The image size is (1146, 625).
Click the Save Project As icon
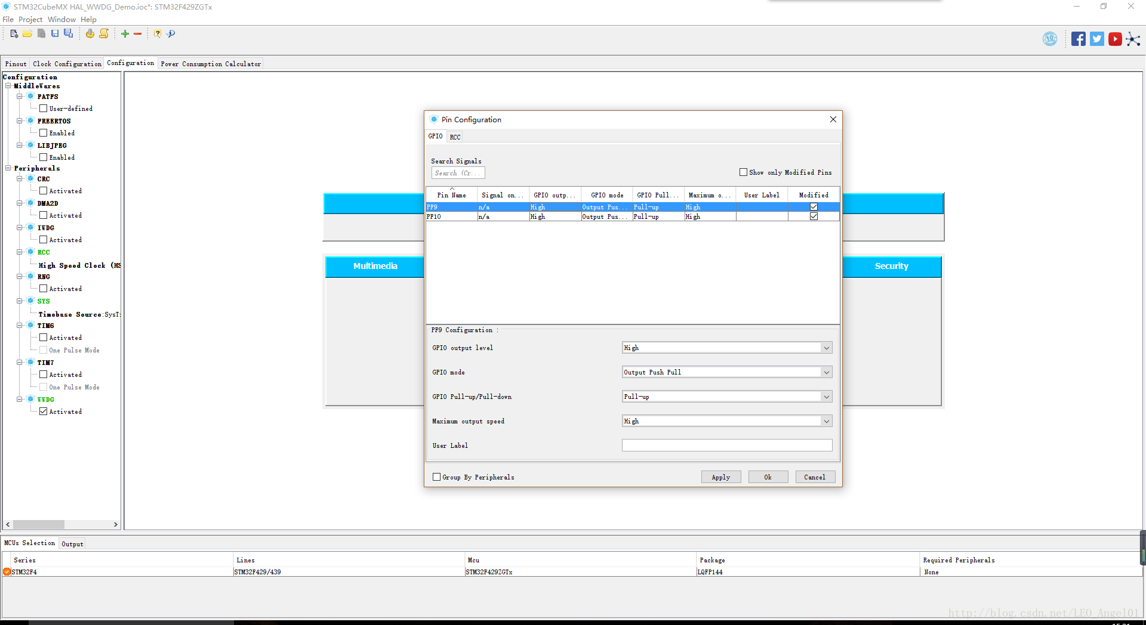click(x=69, y=34)
